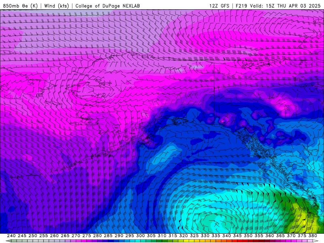Screen dimensions: 324x243
Task: Select the "College of DuPage NEXLAB" text
Action: 107,6
